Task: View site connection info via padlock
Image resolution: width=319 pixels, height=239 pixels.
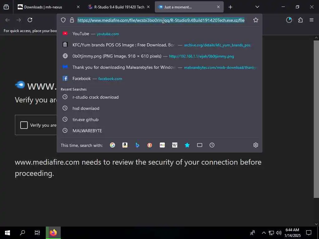Action: coord(72,20)
